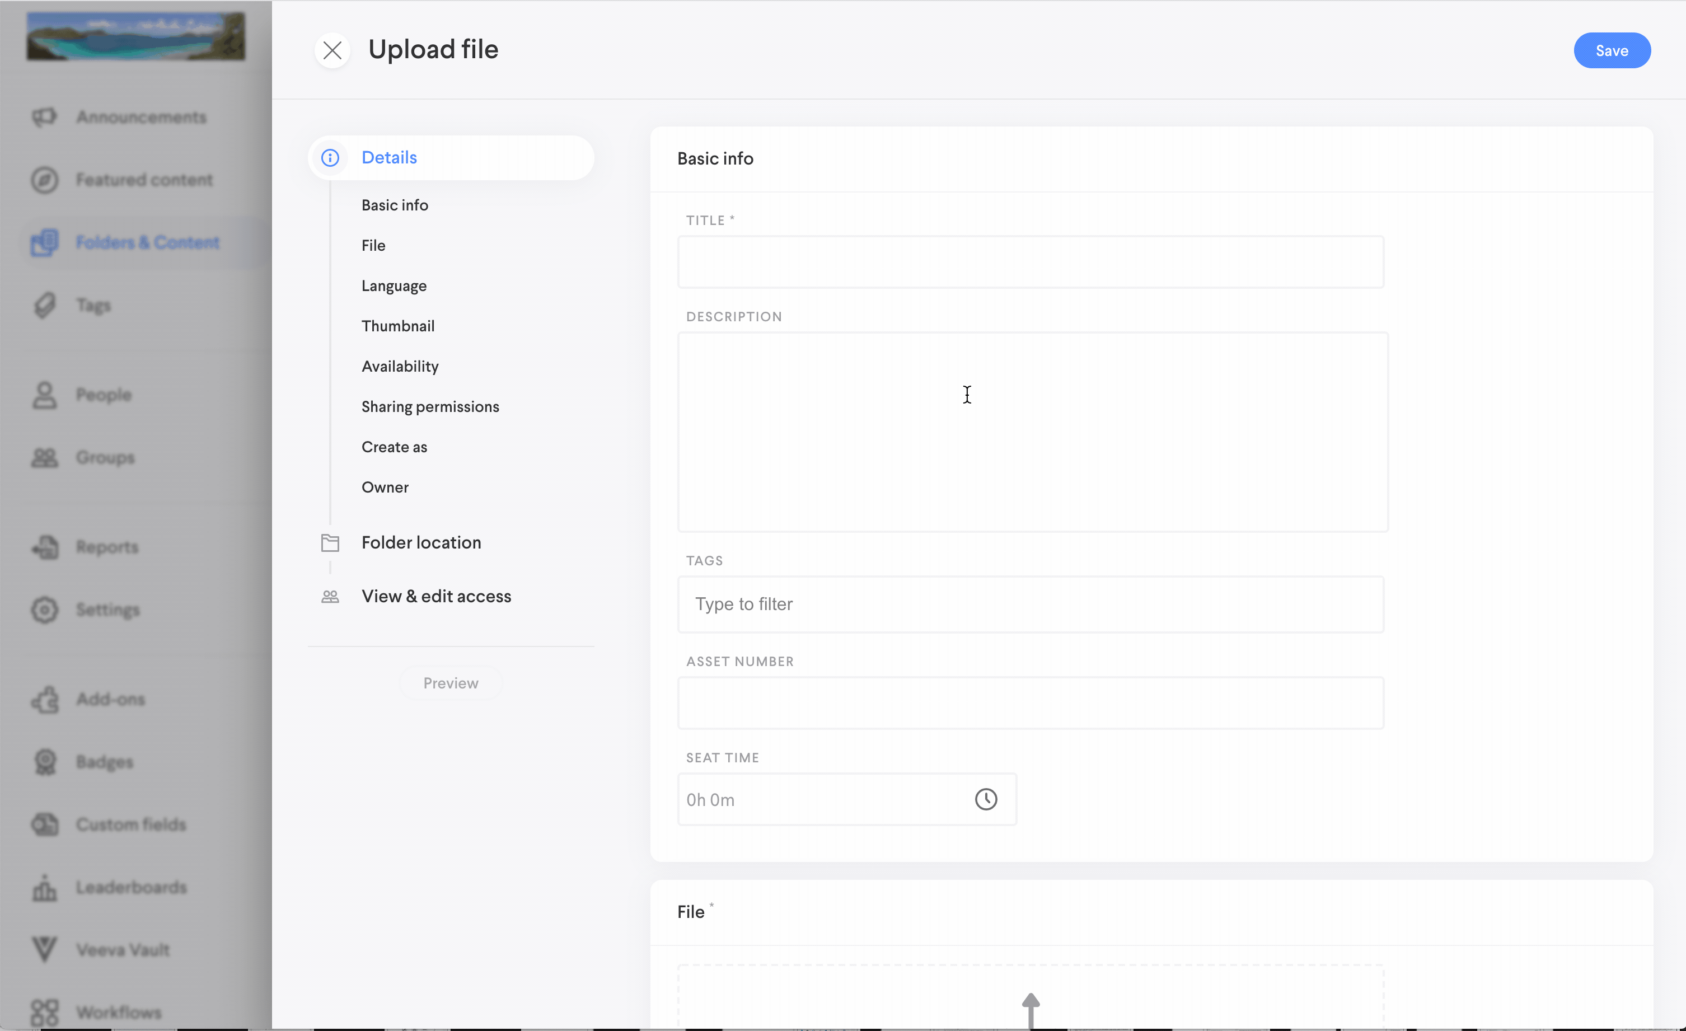Click the Leaderboards podium icon
This screenshot has height=1031, width=1686.
click(x=44, y=887)
